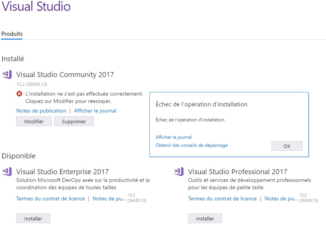Click Installer under Visual Studio Professional 2017
The image size is (326, 232).
pos(205,218)
